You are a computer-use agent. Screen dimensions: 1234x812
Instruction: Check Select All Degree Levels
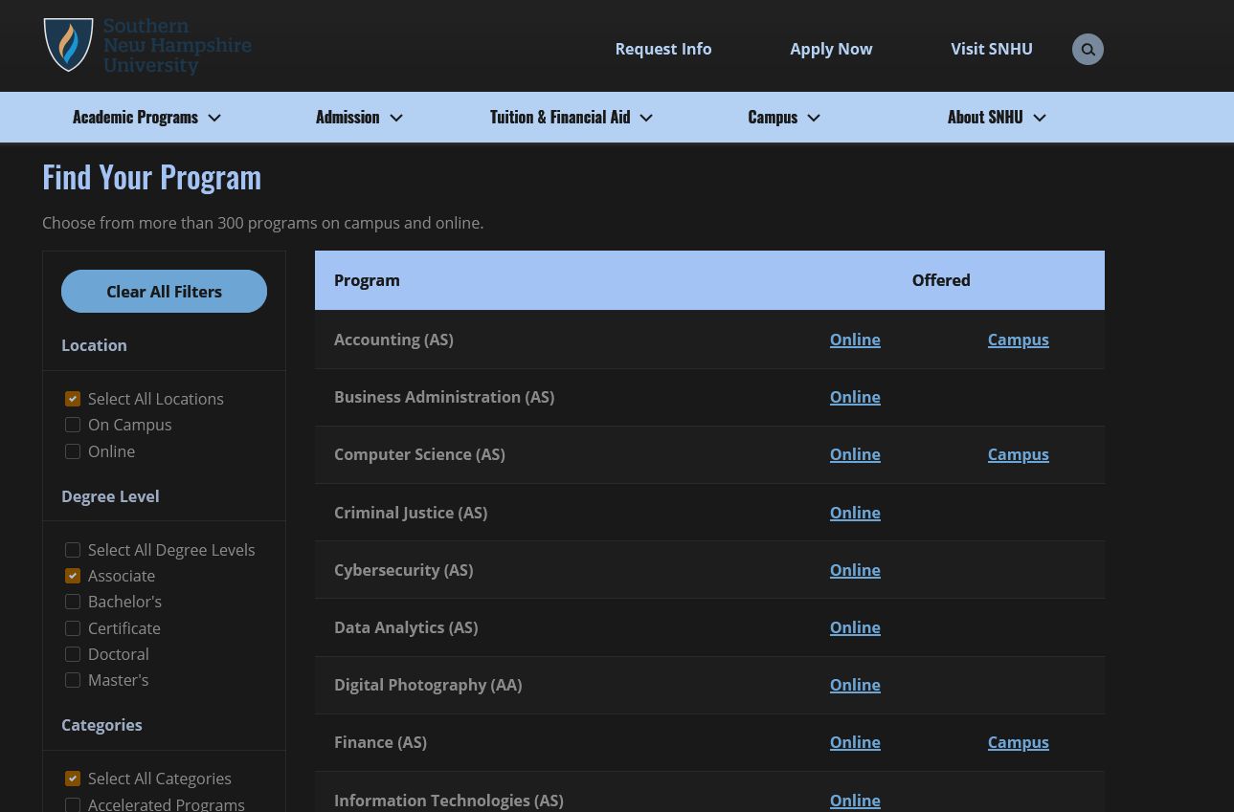click(x=73, y=550)
